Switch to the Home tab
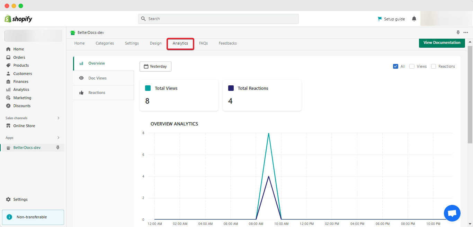The image size is (473, 227). [x=79, y=43]
